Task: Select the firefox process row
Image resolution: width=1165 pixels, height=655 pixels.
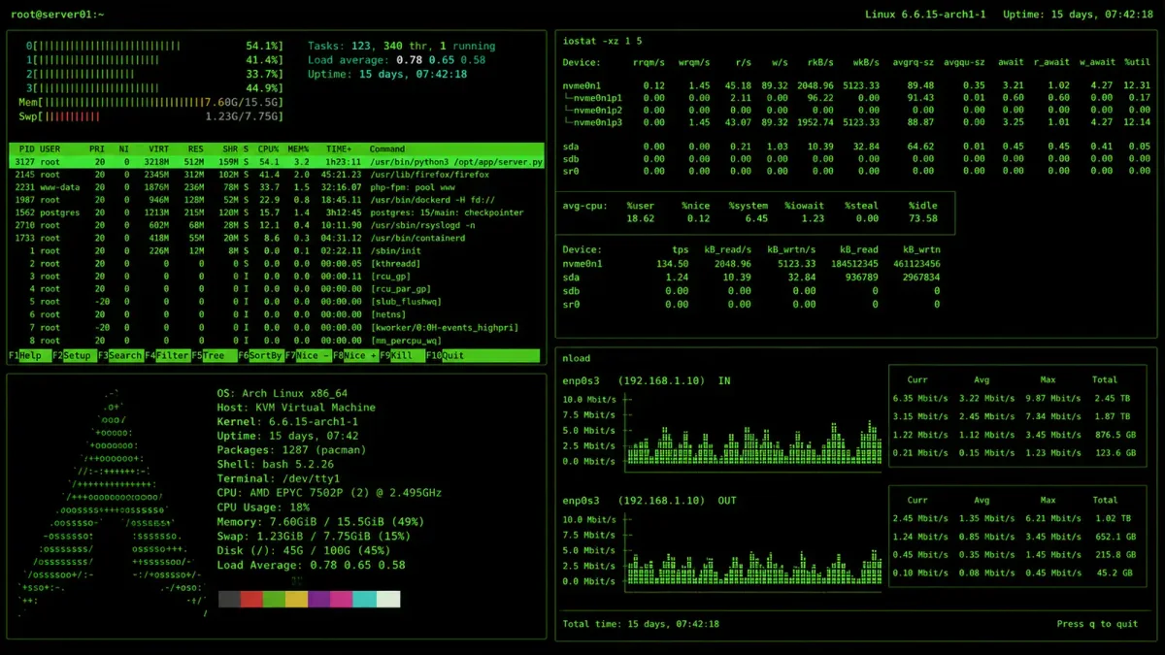Action: tap(277, 174)
